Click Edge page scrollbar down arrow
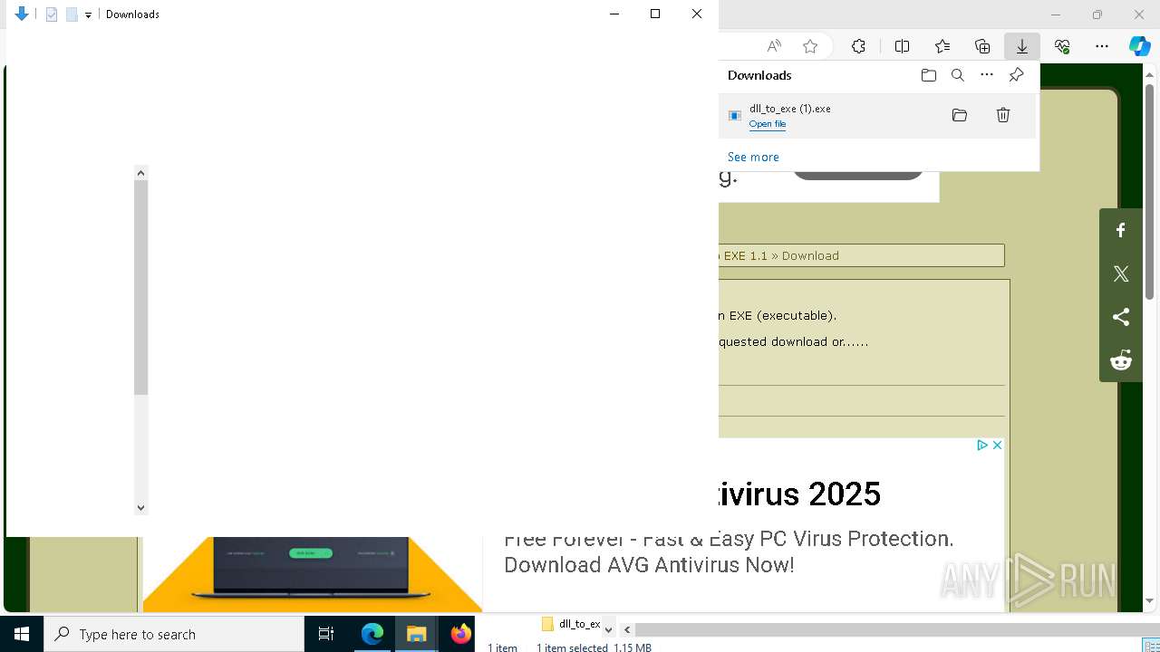This screenshot has height=652, width=1160. 1150,600
